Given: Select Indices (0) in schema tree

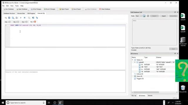Looking at the screenshot, I should pos(140,74).
